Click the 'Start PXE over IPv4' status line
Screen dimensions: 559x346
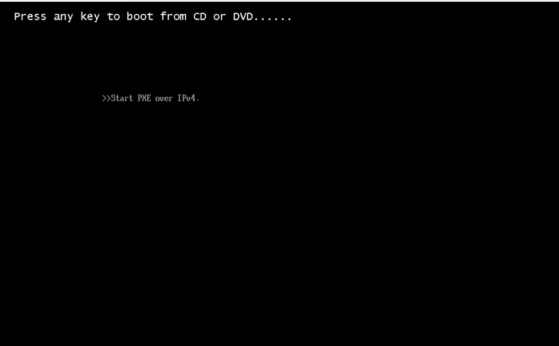click(x=151, y=98)
